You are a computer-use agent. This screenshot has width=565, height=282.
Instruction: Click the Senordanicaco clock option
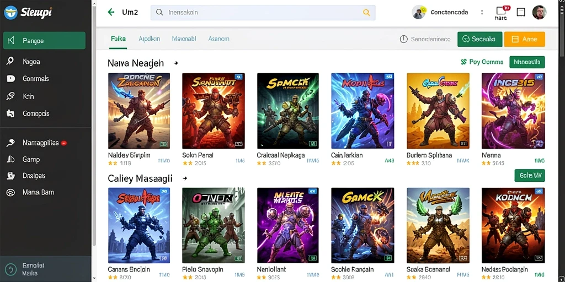[425, 39]
